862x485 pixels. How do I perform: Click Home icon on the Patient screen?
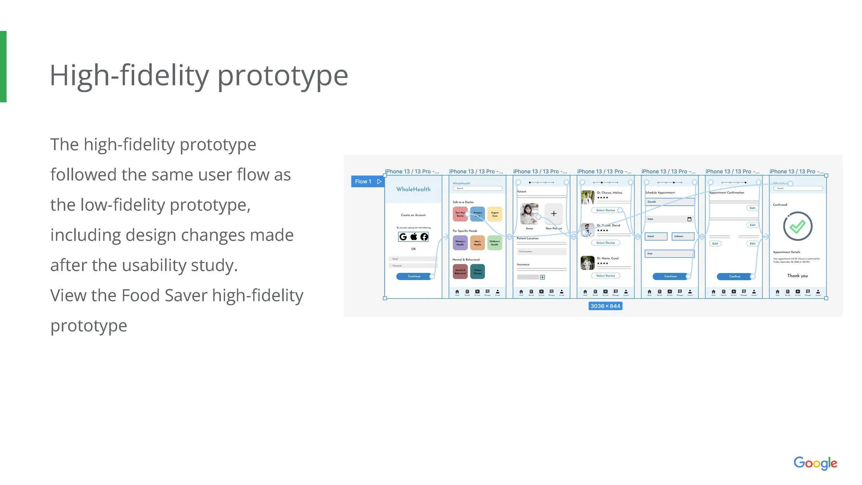521,292
